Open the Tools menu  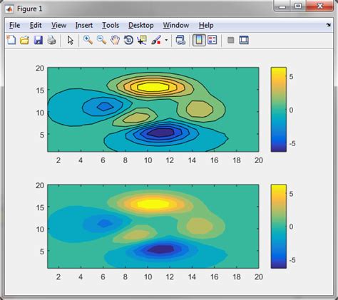111,25
